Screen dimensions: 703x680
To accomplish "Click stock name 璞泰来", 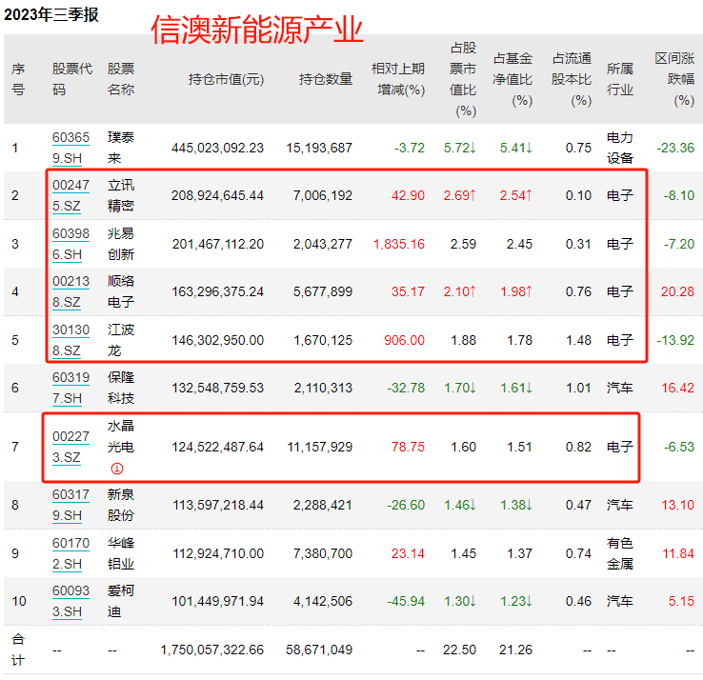I will coord(121,148).
